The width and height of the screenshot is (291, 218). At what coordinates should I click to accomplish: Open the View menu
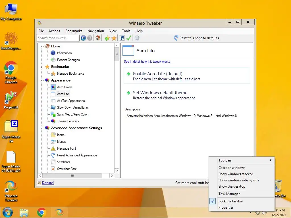point(113,31)
